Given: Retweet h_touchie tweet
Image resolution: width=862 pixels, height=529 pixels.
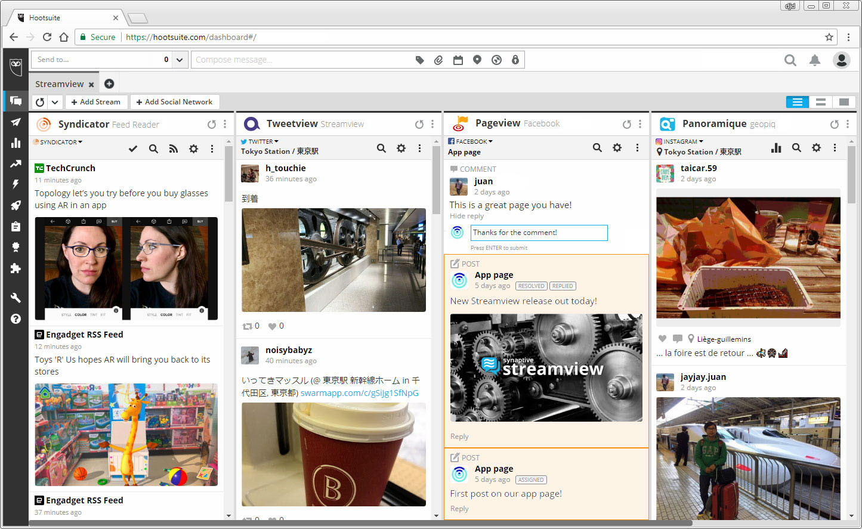Looking at the screenshot, I should [x=248, y=326].
